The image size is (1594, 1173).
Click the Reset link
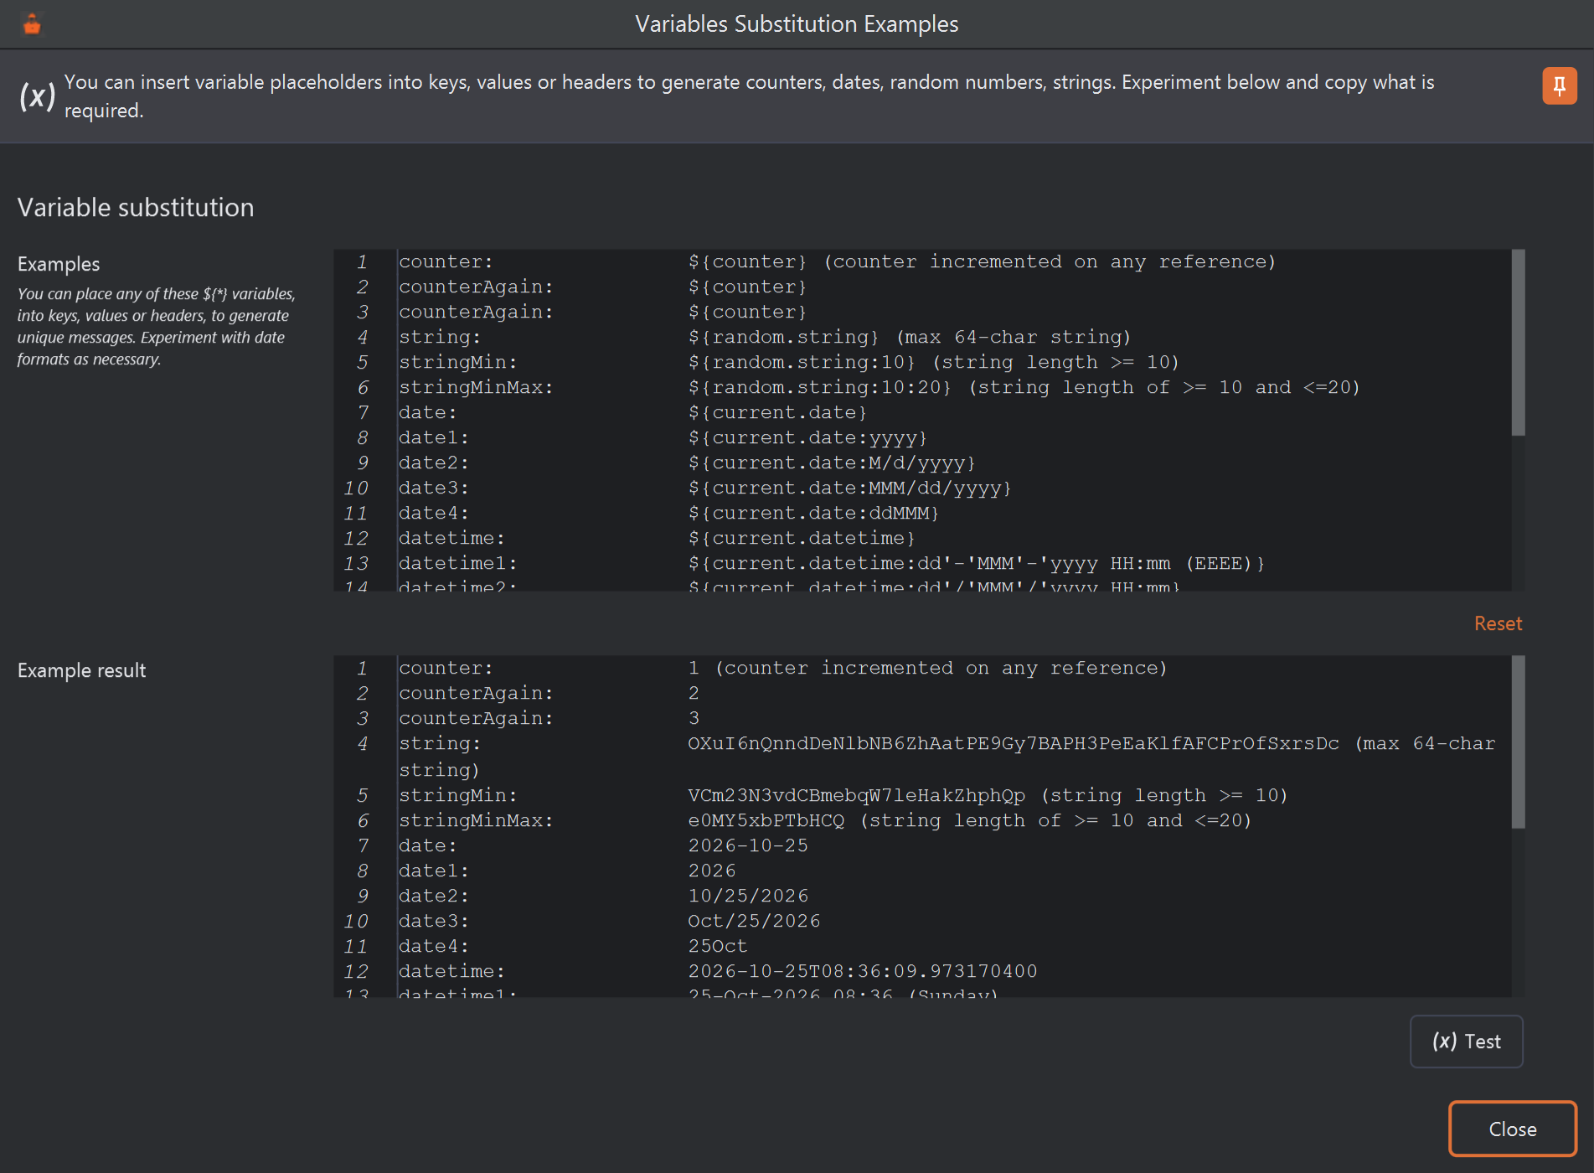coord(1498,623)
